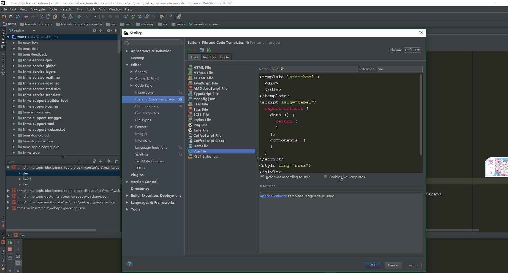
Task: Switch to the Code tab
Action: pyautogui.click(x=224, y=57)
